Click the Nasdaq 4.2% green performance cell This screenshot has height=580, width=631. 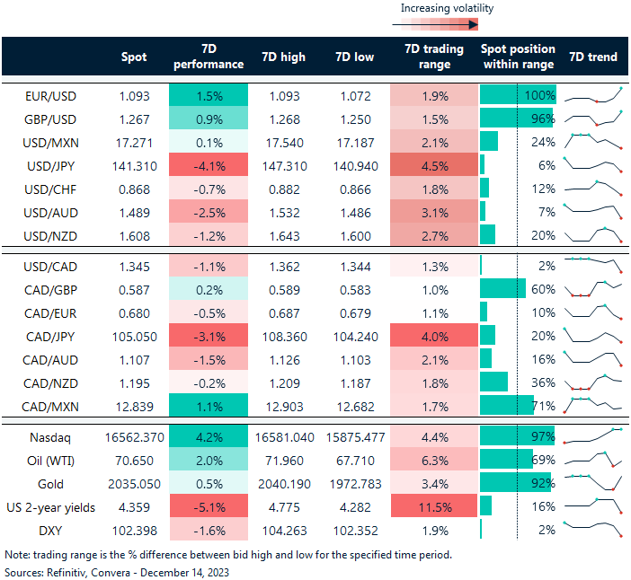[x=208, y=435]
